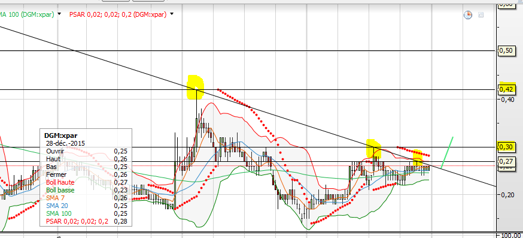
Task: Click the 0,20 axis value on price scale
Action: (x=508, y=195)
